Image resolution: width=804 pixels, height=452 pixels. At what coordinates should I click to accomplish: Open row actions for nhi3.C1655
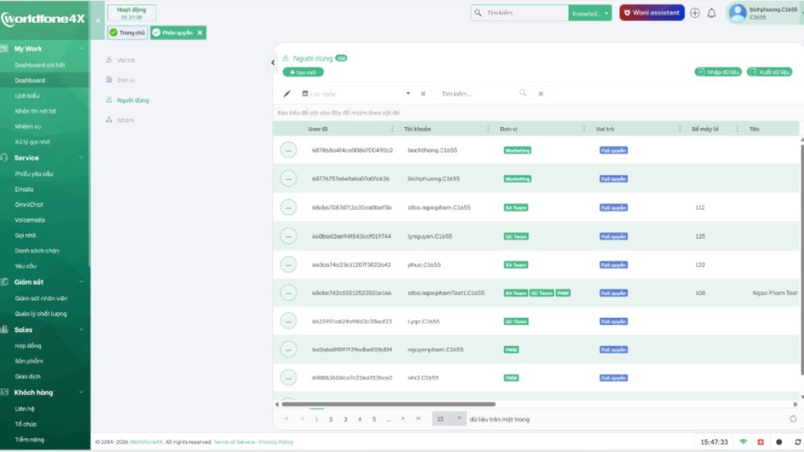pos(289,377)
